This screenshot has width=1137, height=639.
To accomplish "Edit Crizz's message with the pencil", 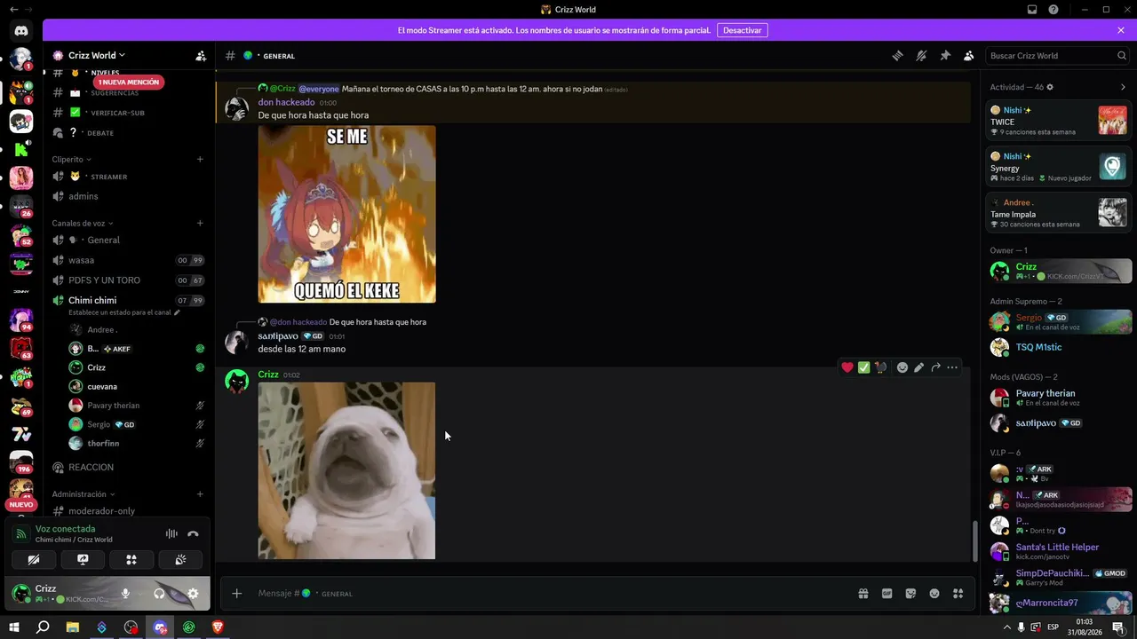I will (x=918, y=367).
